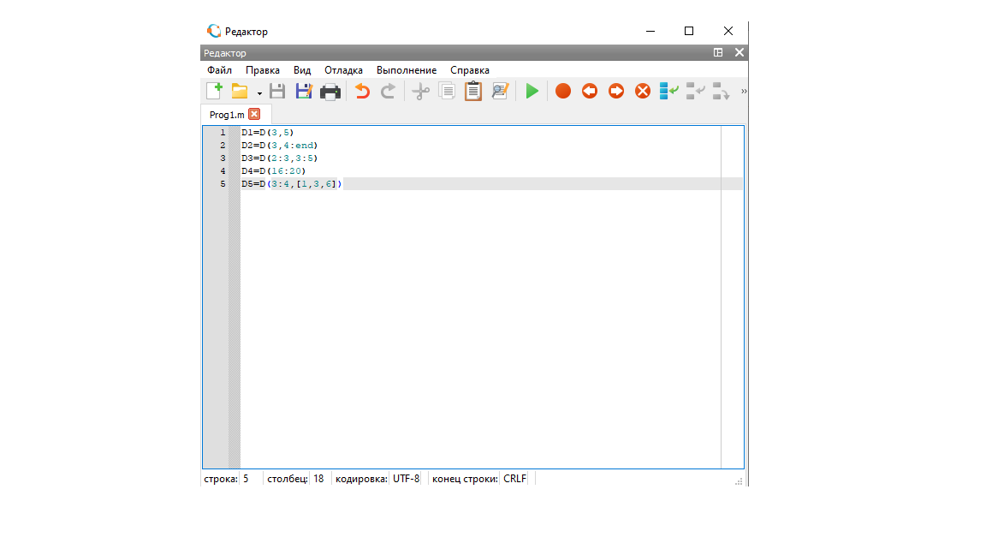Print the current file

point(330,91)
